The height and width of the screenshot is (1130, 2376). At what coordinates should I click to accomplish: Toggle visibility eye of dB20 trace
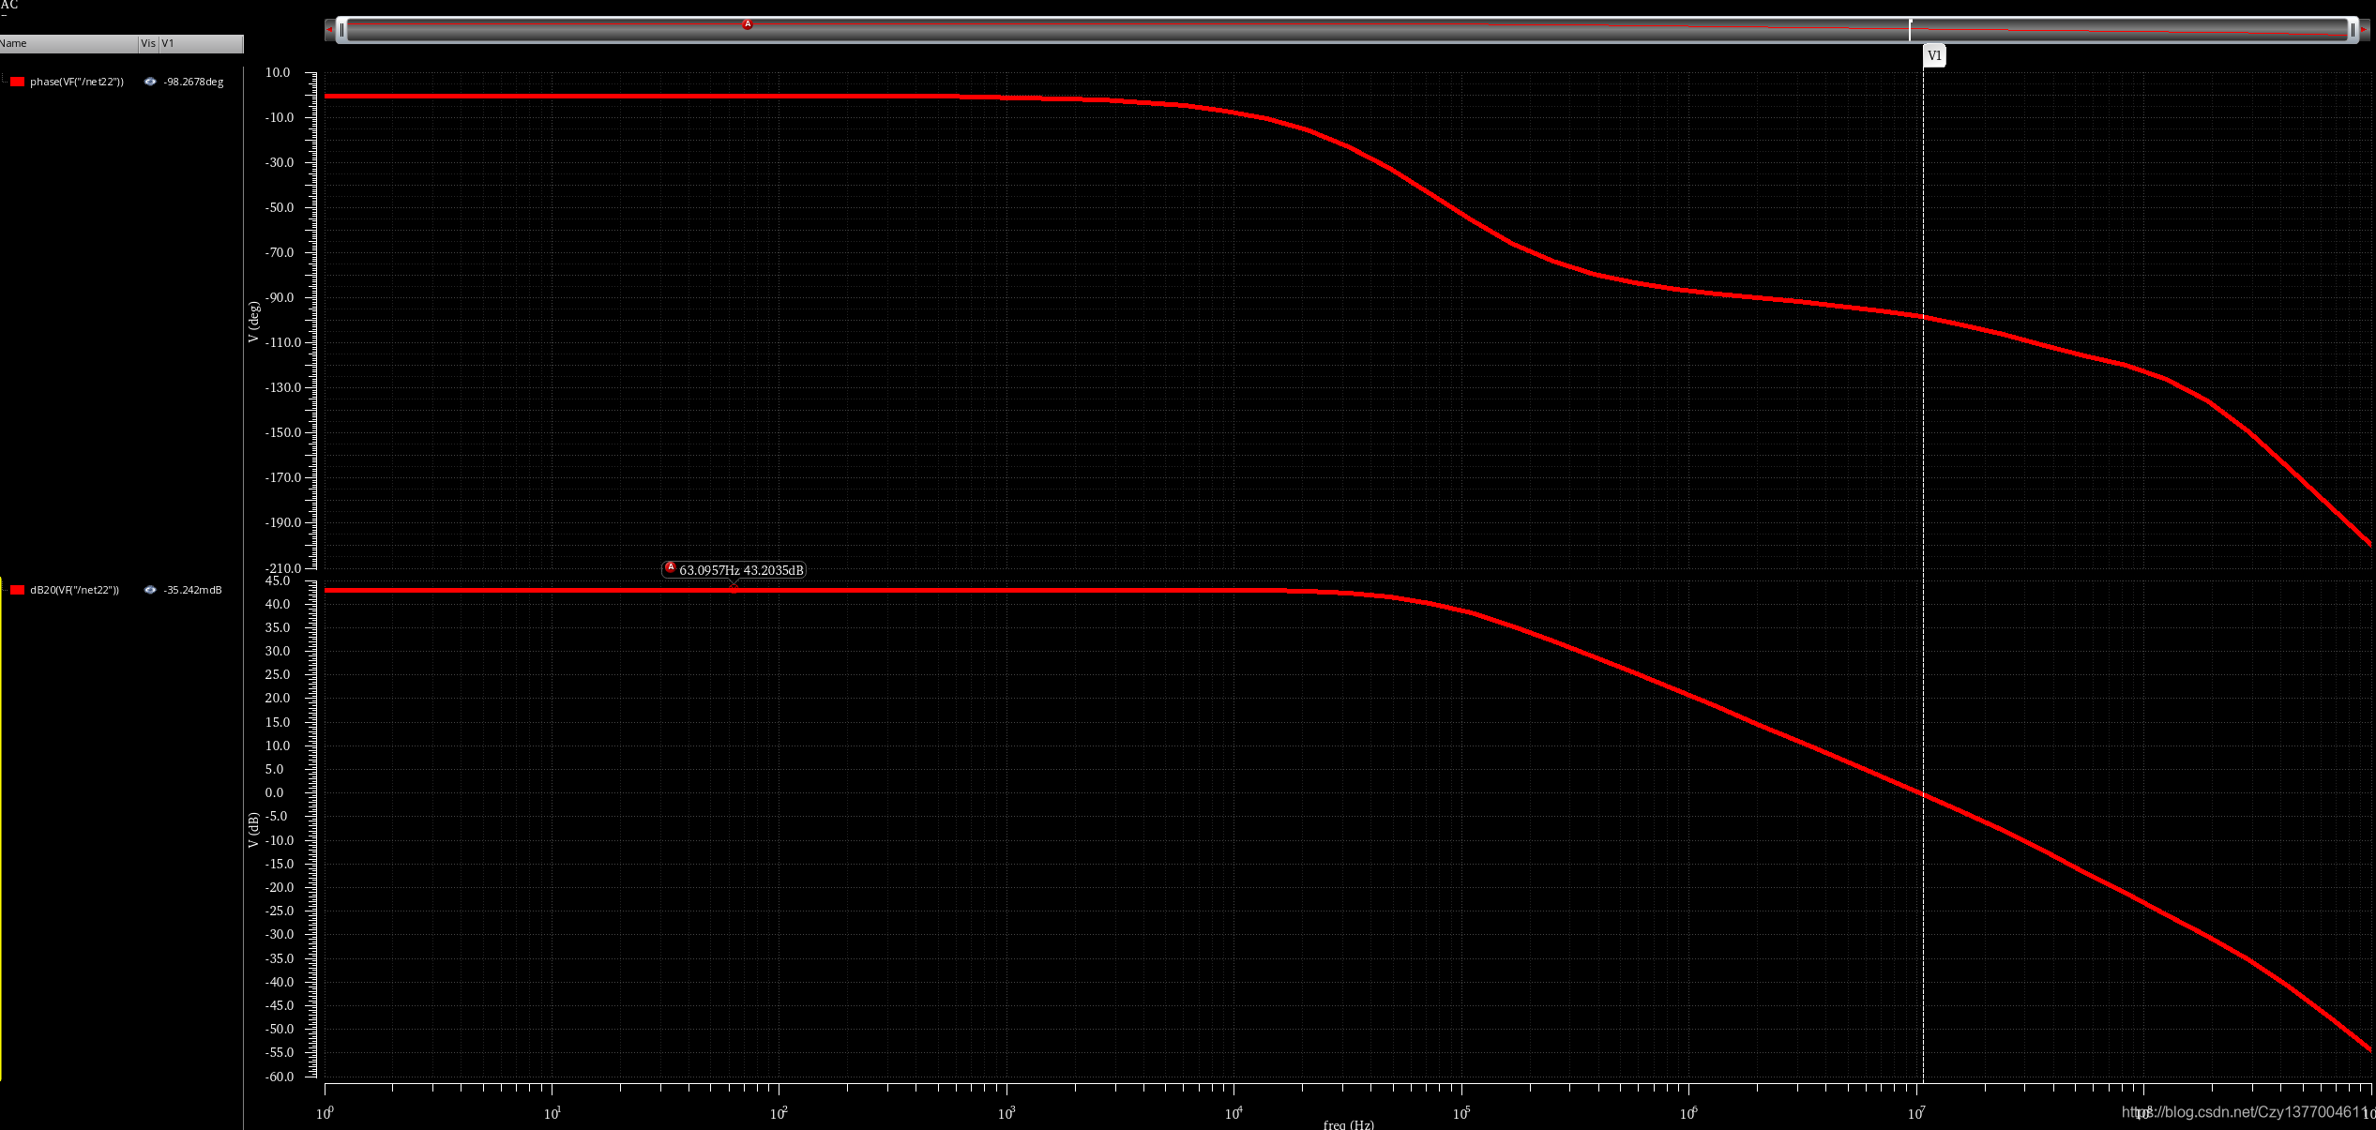(150, 590)
